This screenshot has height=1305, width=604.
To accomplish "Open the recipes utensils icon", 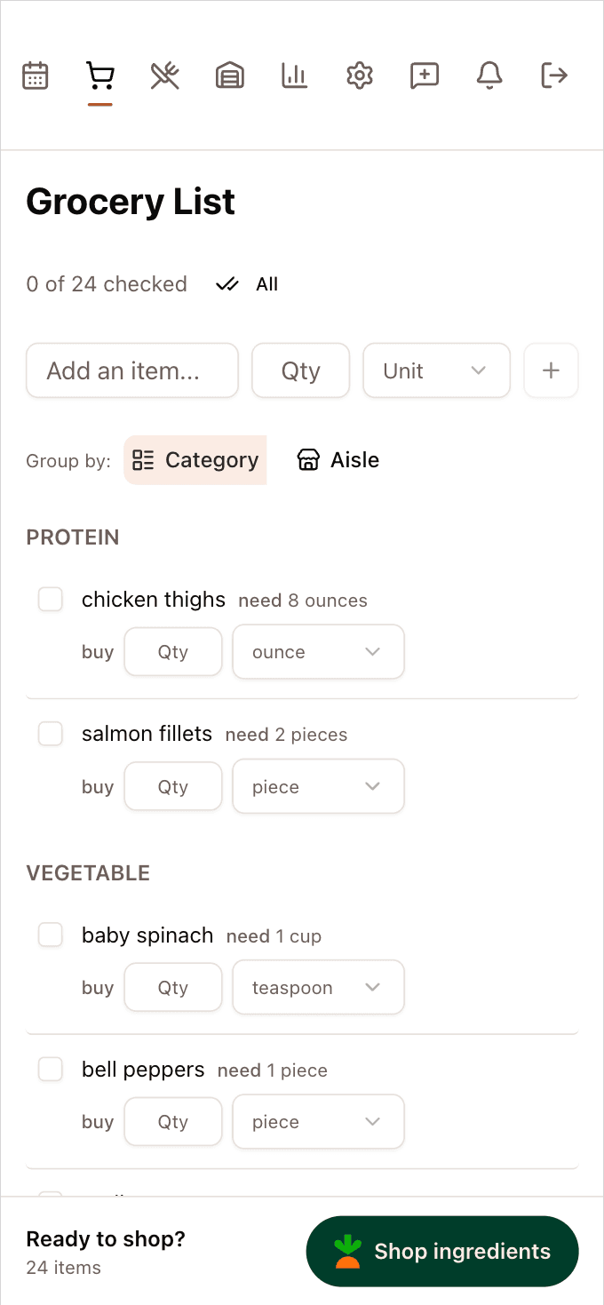I will [x=164, y=76].
